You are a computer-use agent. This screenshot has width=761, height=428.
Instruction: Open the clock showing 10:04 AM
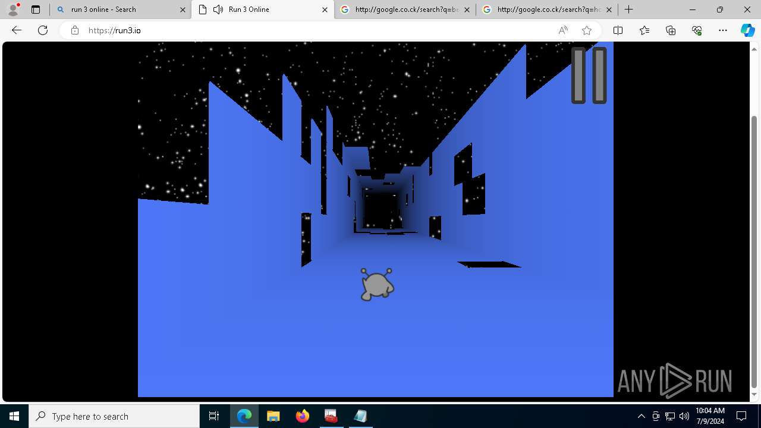tap(710, 416)
